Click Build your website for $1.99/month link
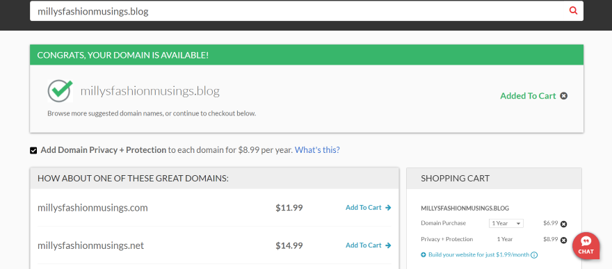612x269 pixels. 478,254
